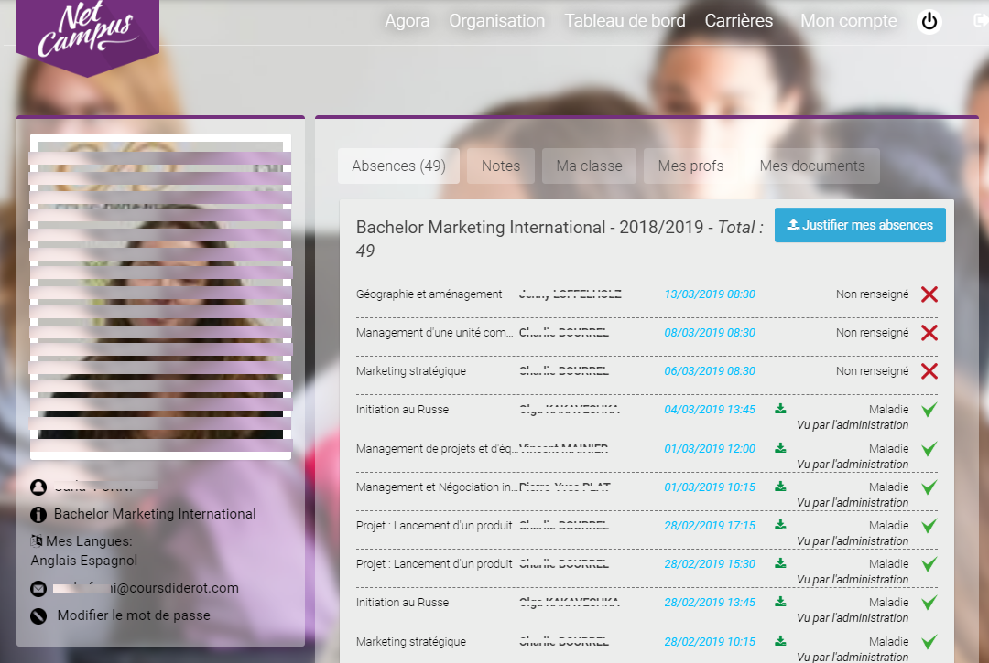Click the no-entry icon beside Modifier le mot de passe
989x663 pixels.
[x=38, y=616]
